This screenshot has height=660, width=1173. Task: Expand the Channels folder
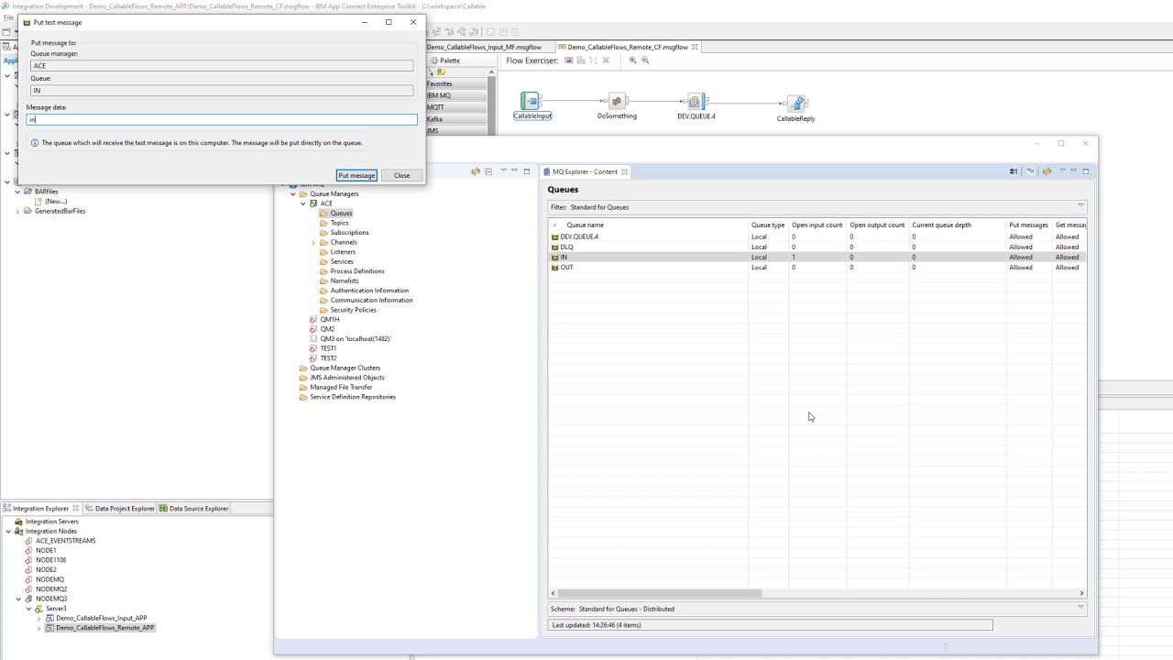pos(313,243)
